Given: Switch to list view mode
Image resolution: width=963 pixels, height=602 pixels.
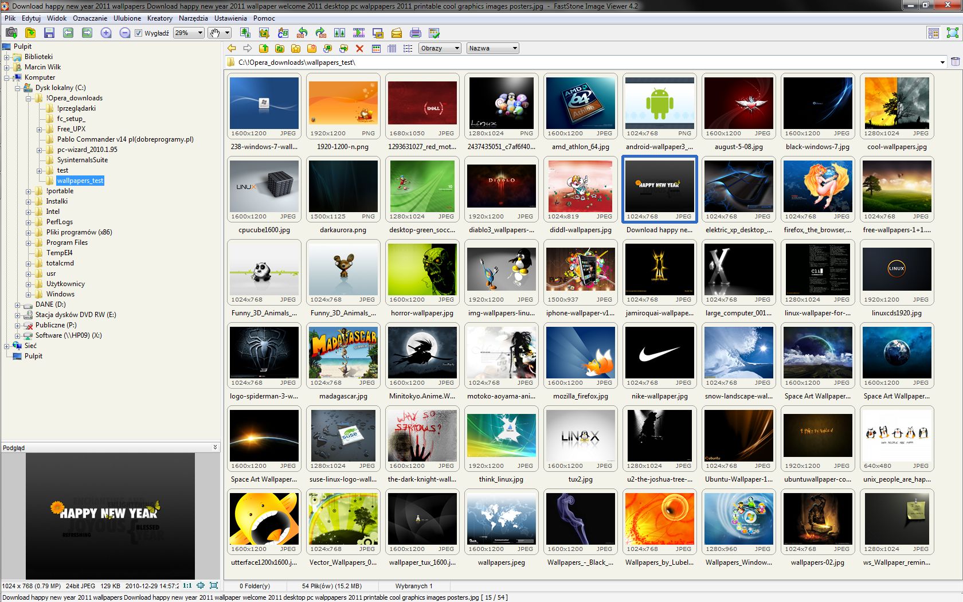Looking at the screenshot, I should click(x=408, y=49).
